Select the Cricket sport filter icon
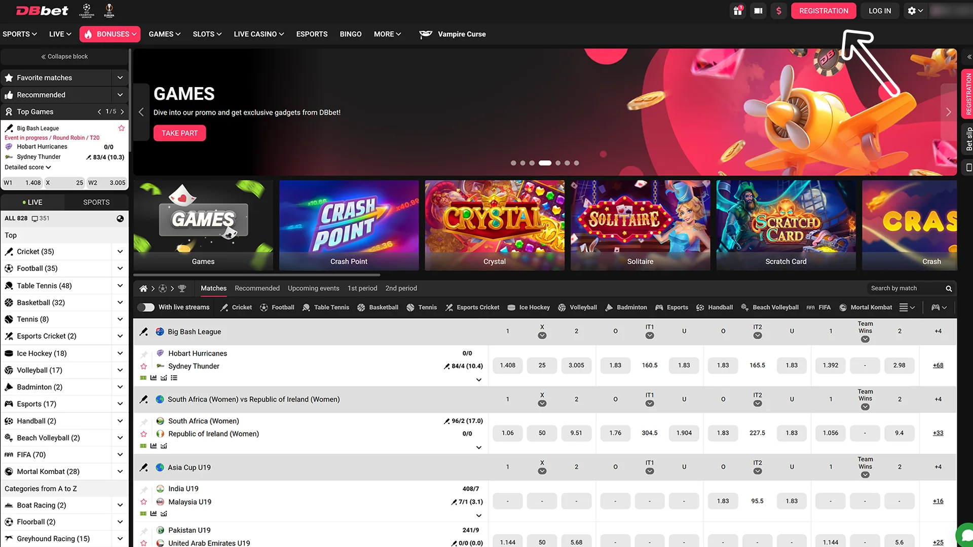 point(224,307)
